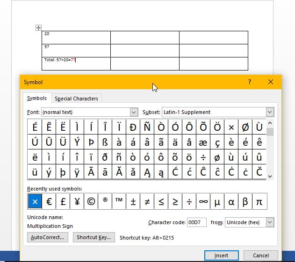Click the not-equal sign in recent symbols
Viewport: 295px width, 262px height.
pos(147,201)
